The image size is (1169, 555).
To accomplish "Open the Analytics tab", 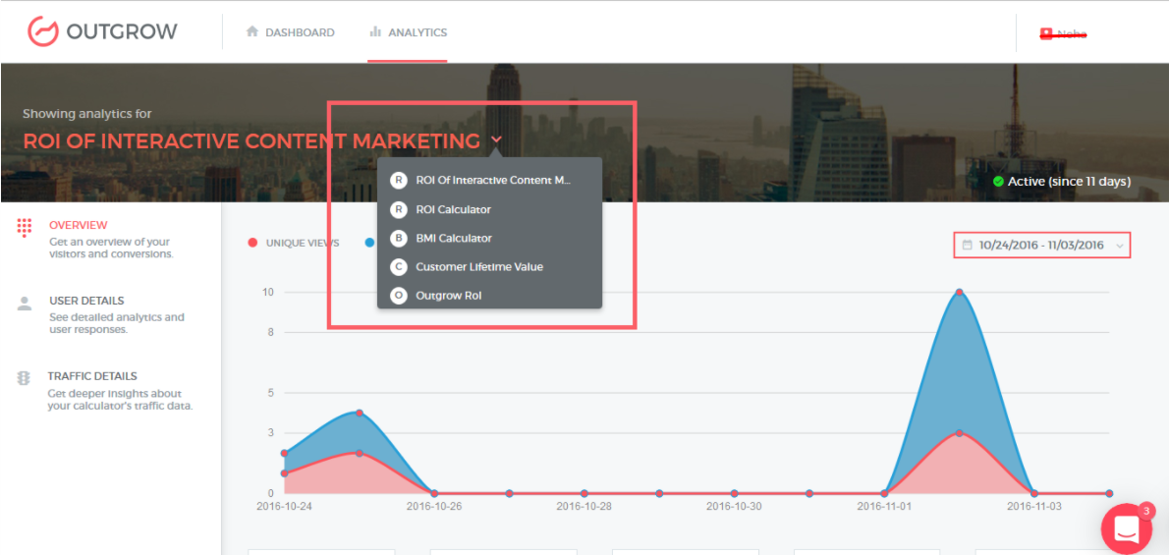I will [x=408, y=32].
